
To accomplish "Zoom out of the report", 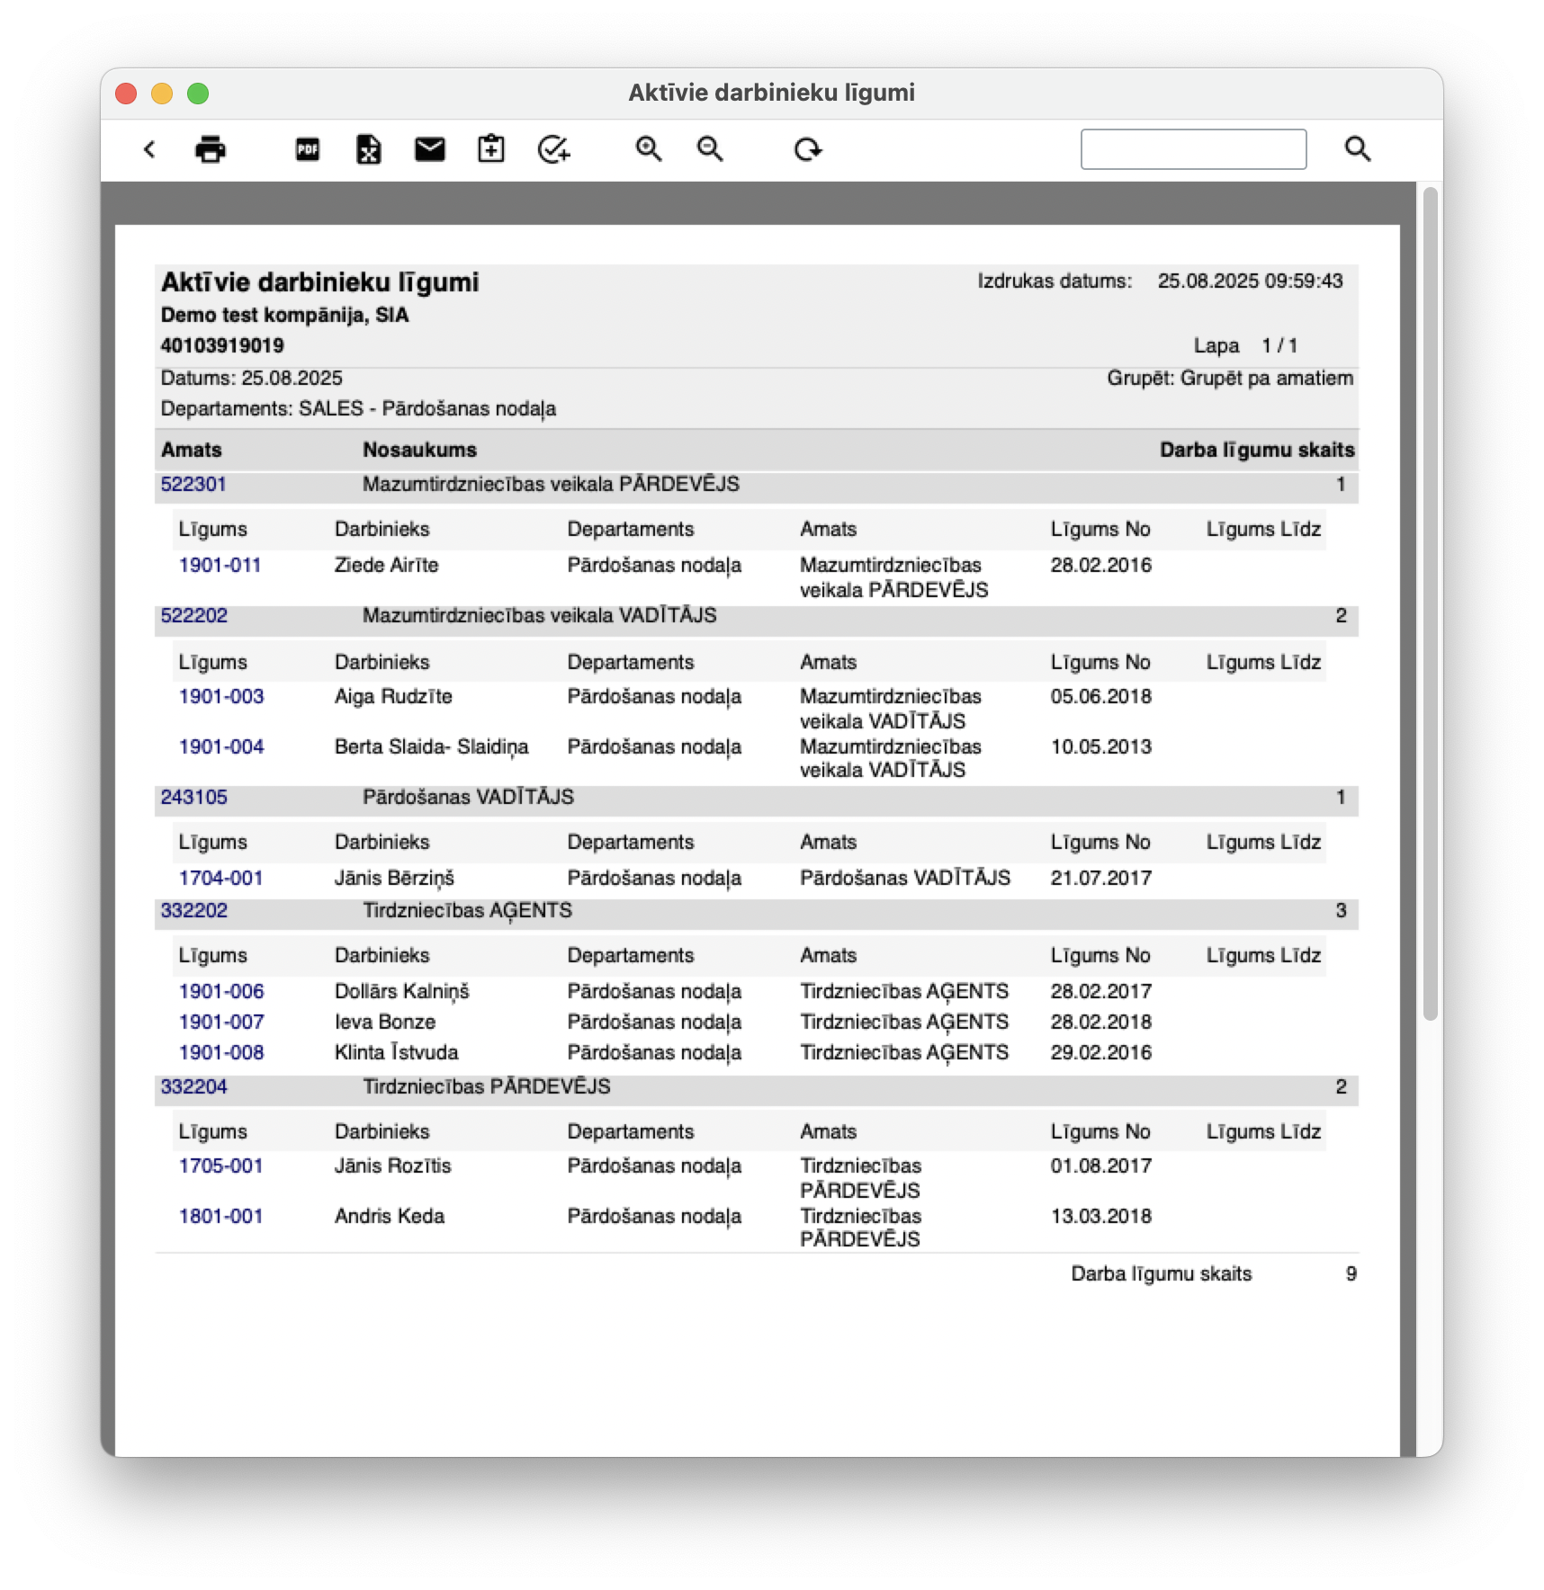I will [x=711, y=149].
